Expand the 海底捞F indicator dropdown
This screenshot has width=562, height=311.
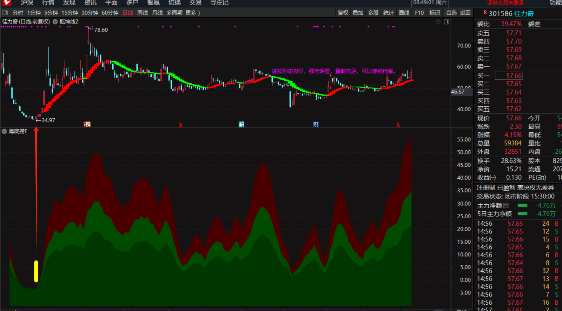pyautogui.click(x=4, y=131)
